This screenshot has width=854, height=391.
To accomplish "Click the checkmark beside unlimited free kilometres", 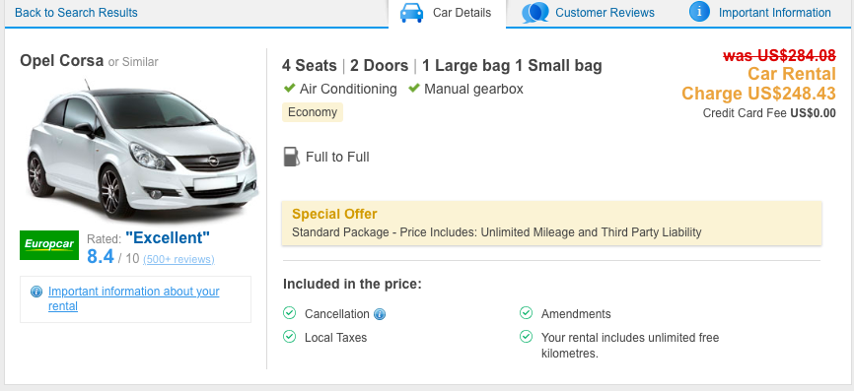I will [526, 337].
